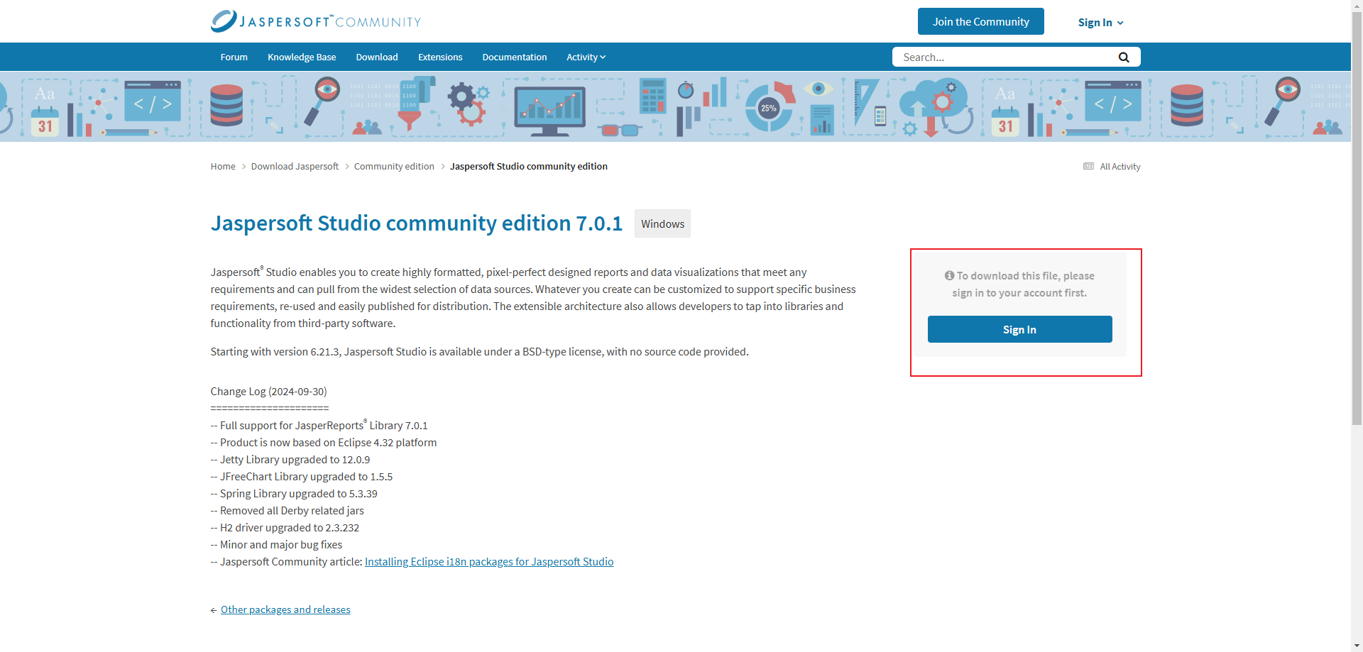Click "Removed all Derby related jars" line

point(287,511)
